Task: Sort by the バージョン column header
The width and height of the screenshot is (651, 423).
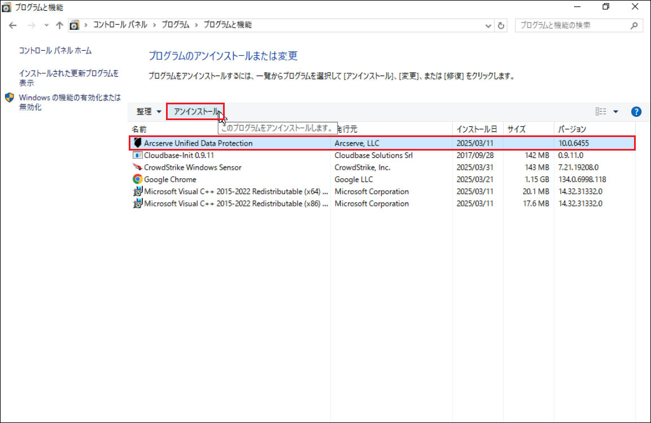Action: pyautogui.click(x=572, y=129)
